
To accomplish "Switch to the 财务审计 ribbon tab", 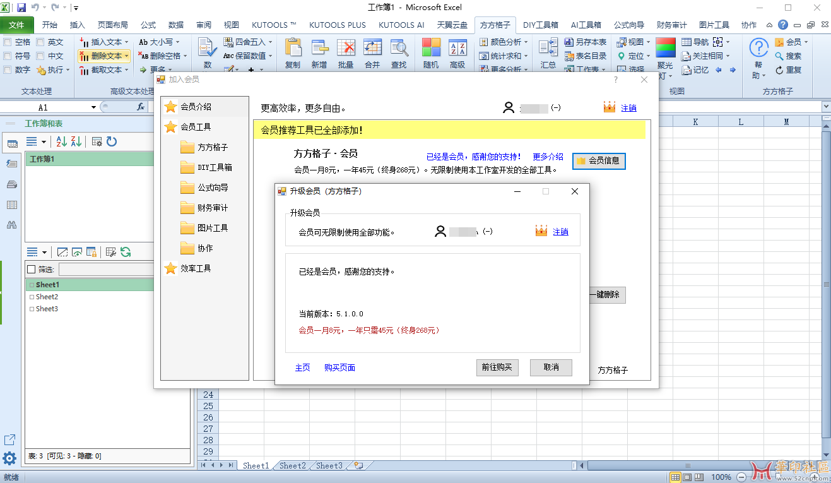I will (x=671, y=25).
